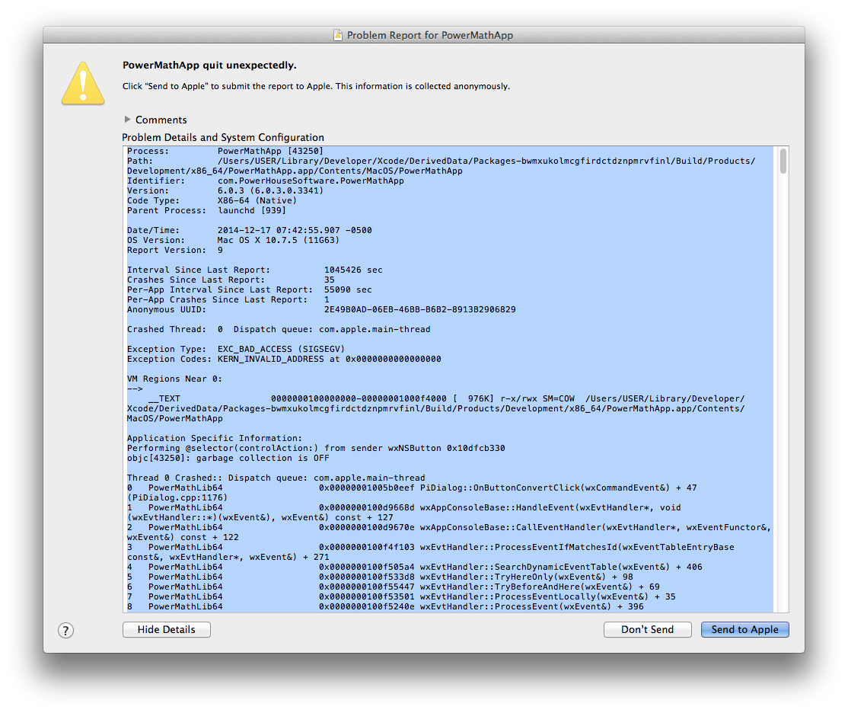Click the document icon in title bar
This screenshot has height=713, width=848.
tap(338, 35)
